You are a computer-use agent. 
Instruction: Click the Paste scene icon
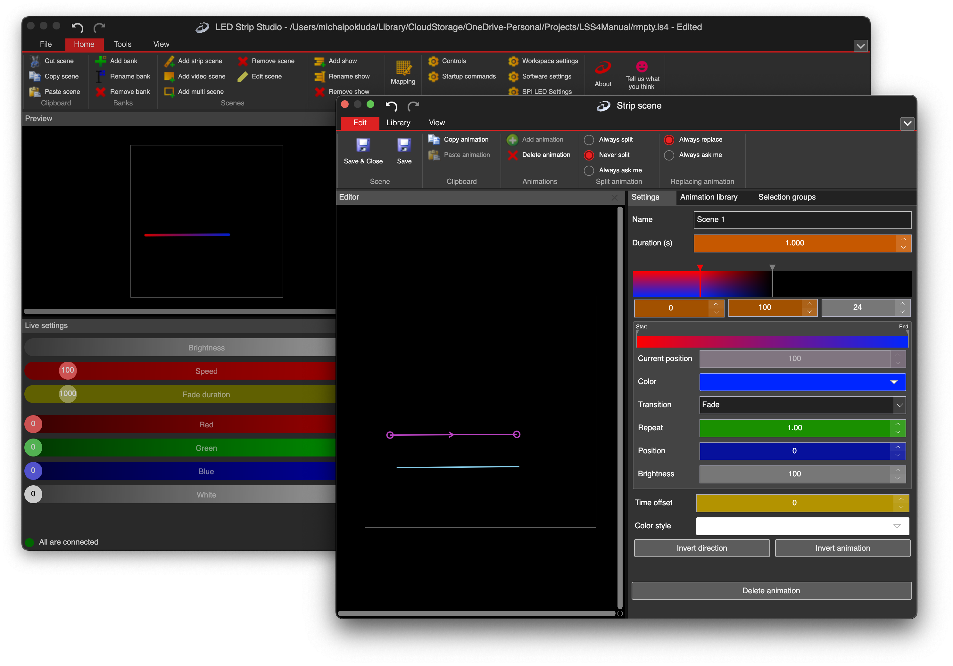coord(35,92)
